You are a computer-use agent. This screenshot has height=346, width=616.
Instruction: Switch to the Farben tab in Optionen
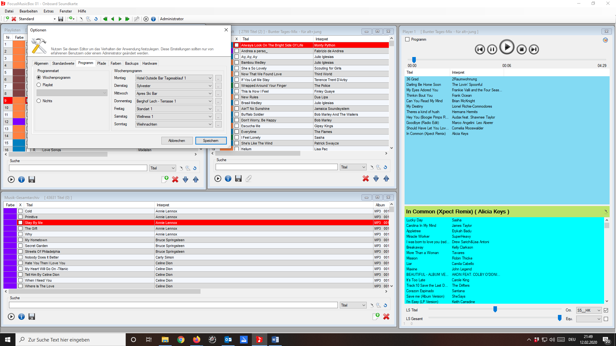116,63
